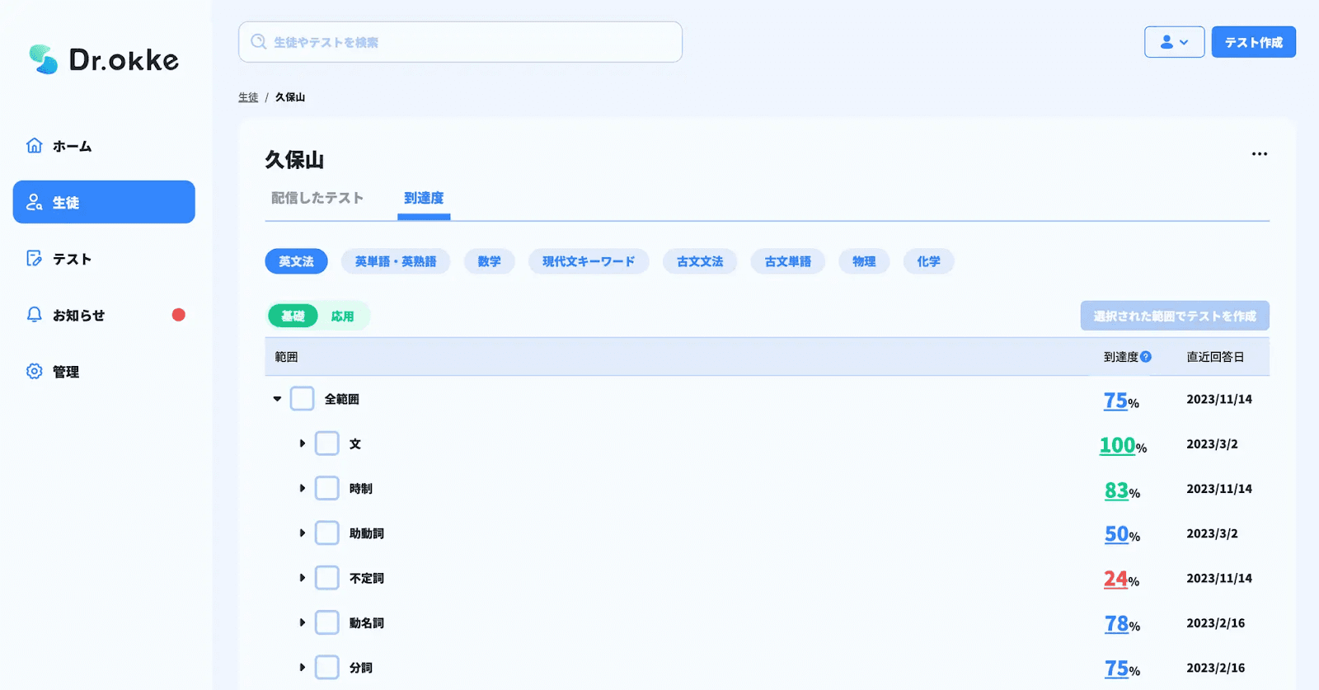Select the 古文文法 subject chip
Image resolution: width=1319 pixels, height=690 pixels.
(x=700, y=261)
